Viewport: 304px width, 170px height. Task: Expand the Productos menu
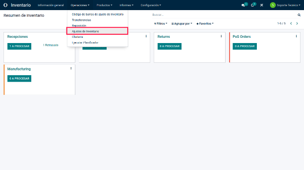click(104, 5)
